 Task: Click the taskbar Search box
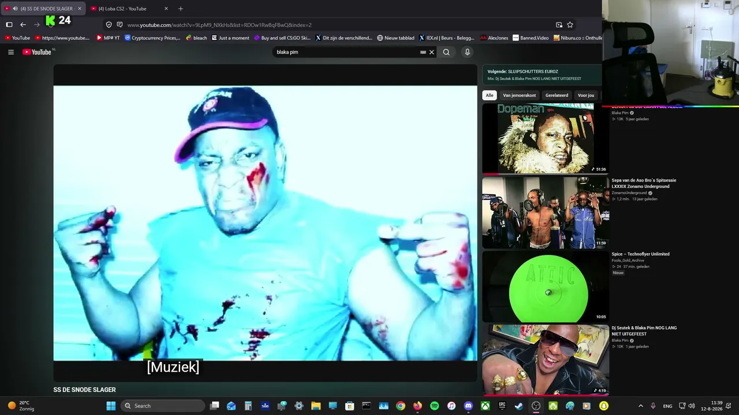coord(163,406)
